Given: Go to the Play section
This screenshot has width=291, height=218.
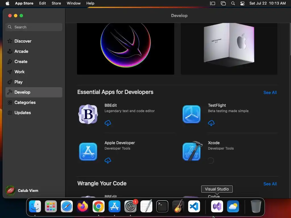Looking at the screenshot, I should 34,82.
